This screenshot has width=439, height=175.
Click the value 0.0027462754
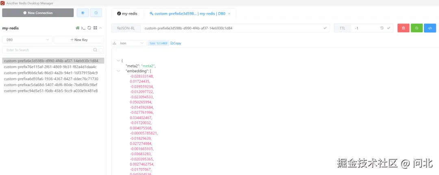pos(142,164)
